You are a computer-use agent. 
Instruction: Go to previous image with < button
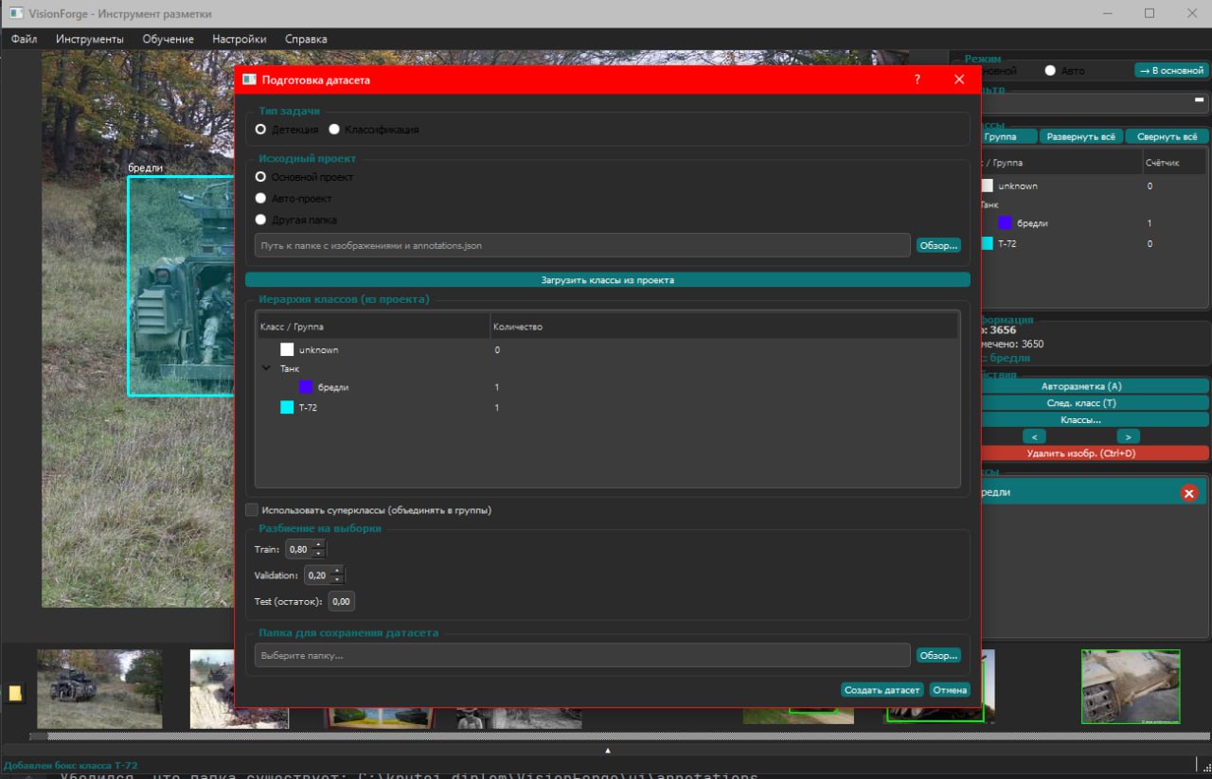tap(1034, 436)
